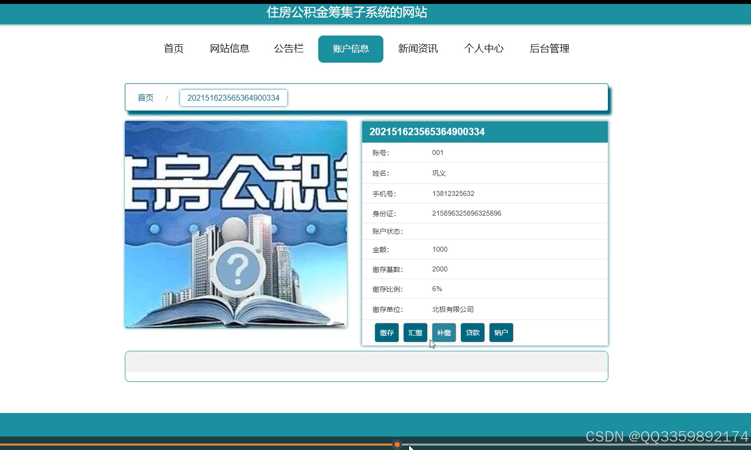Screen dimensions: 751x450
Task: Select the 缴存基数 value 2000
Action: point(440,269)
